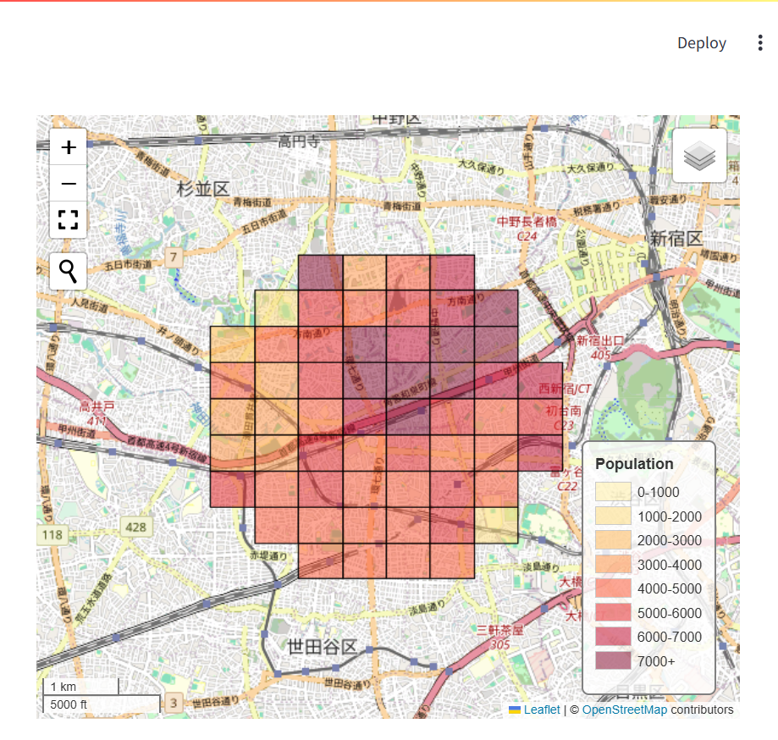Open the map search magnifier
778x740 pixels.
(69, 271)
